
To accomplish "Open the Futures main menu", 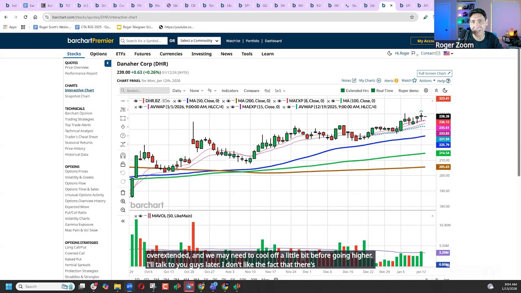I will [x=142, y=54].
